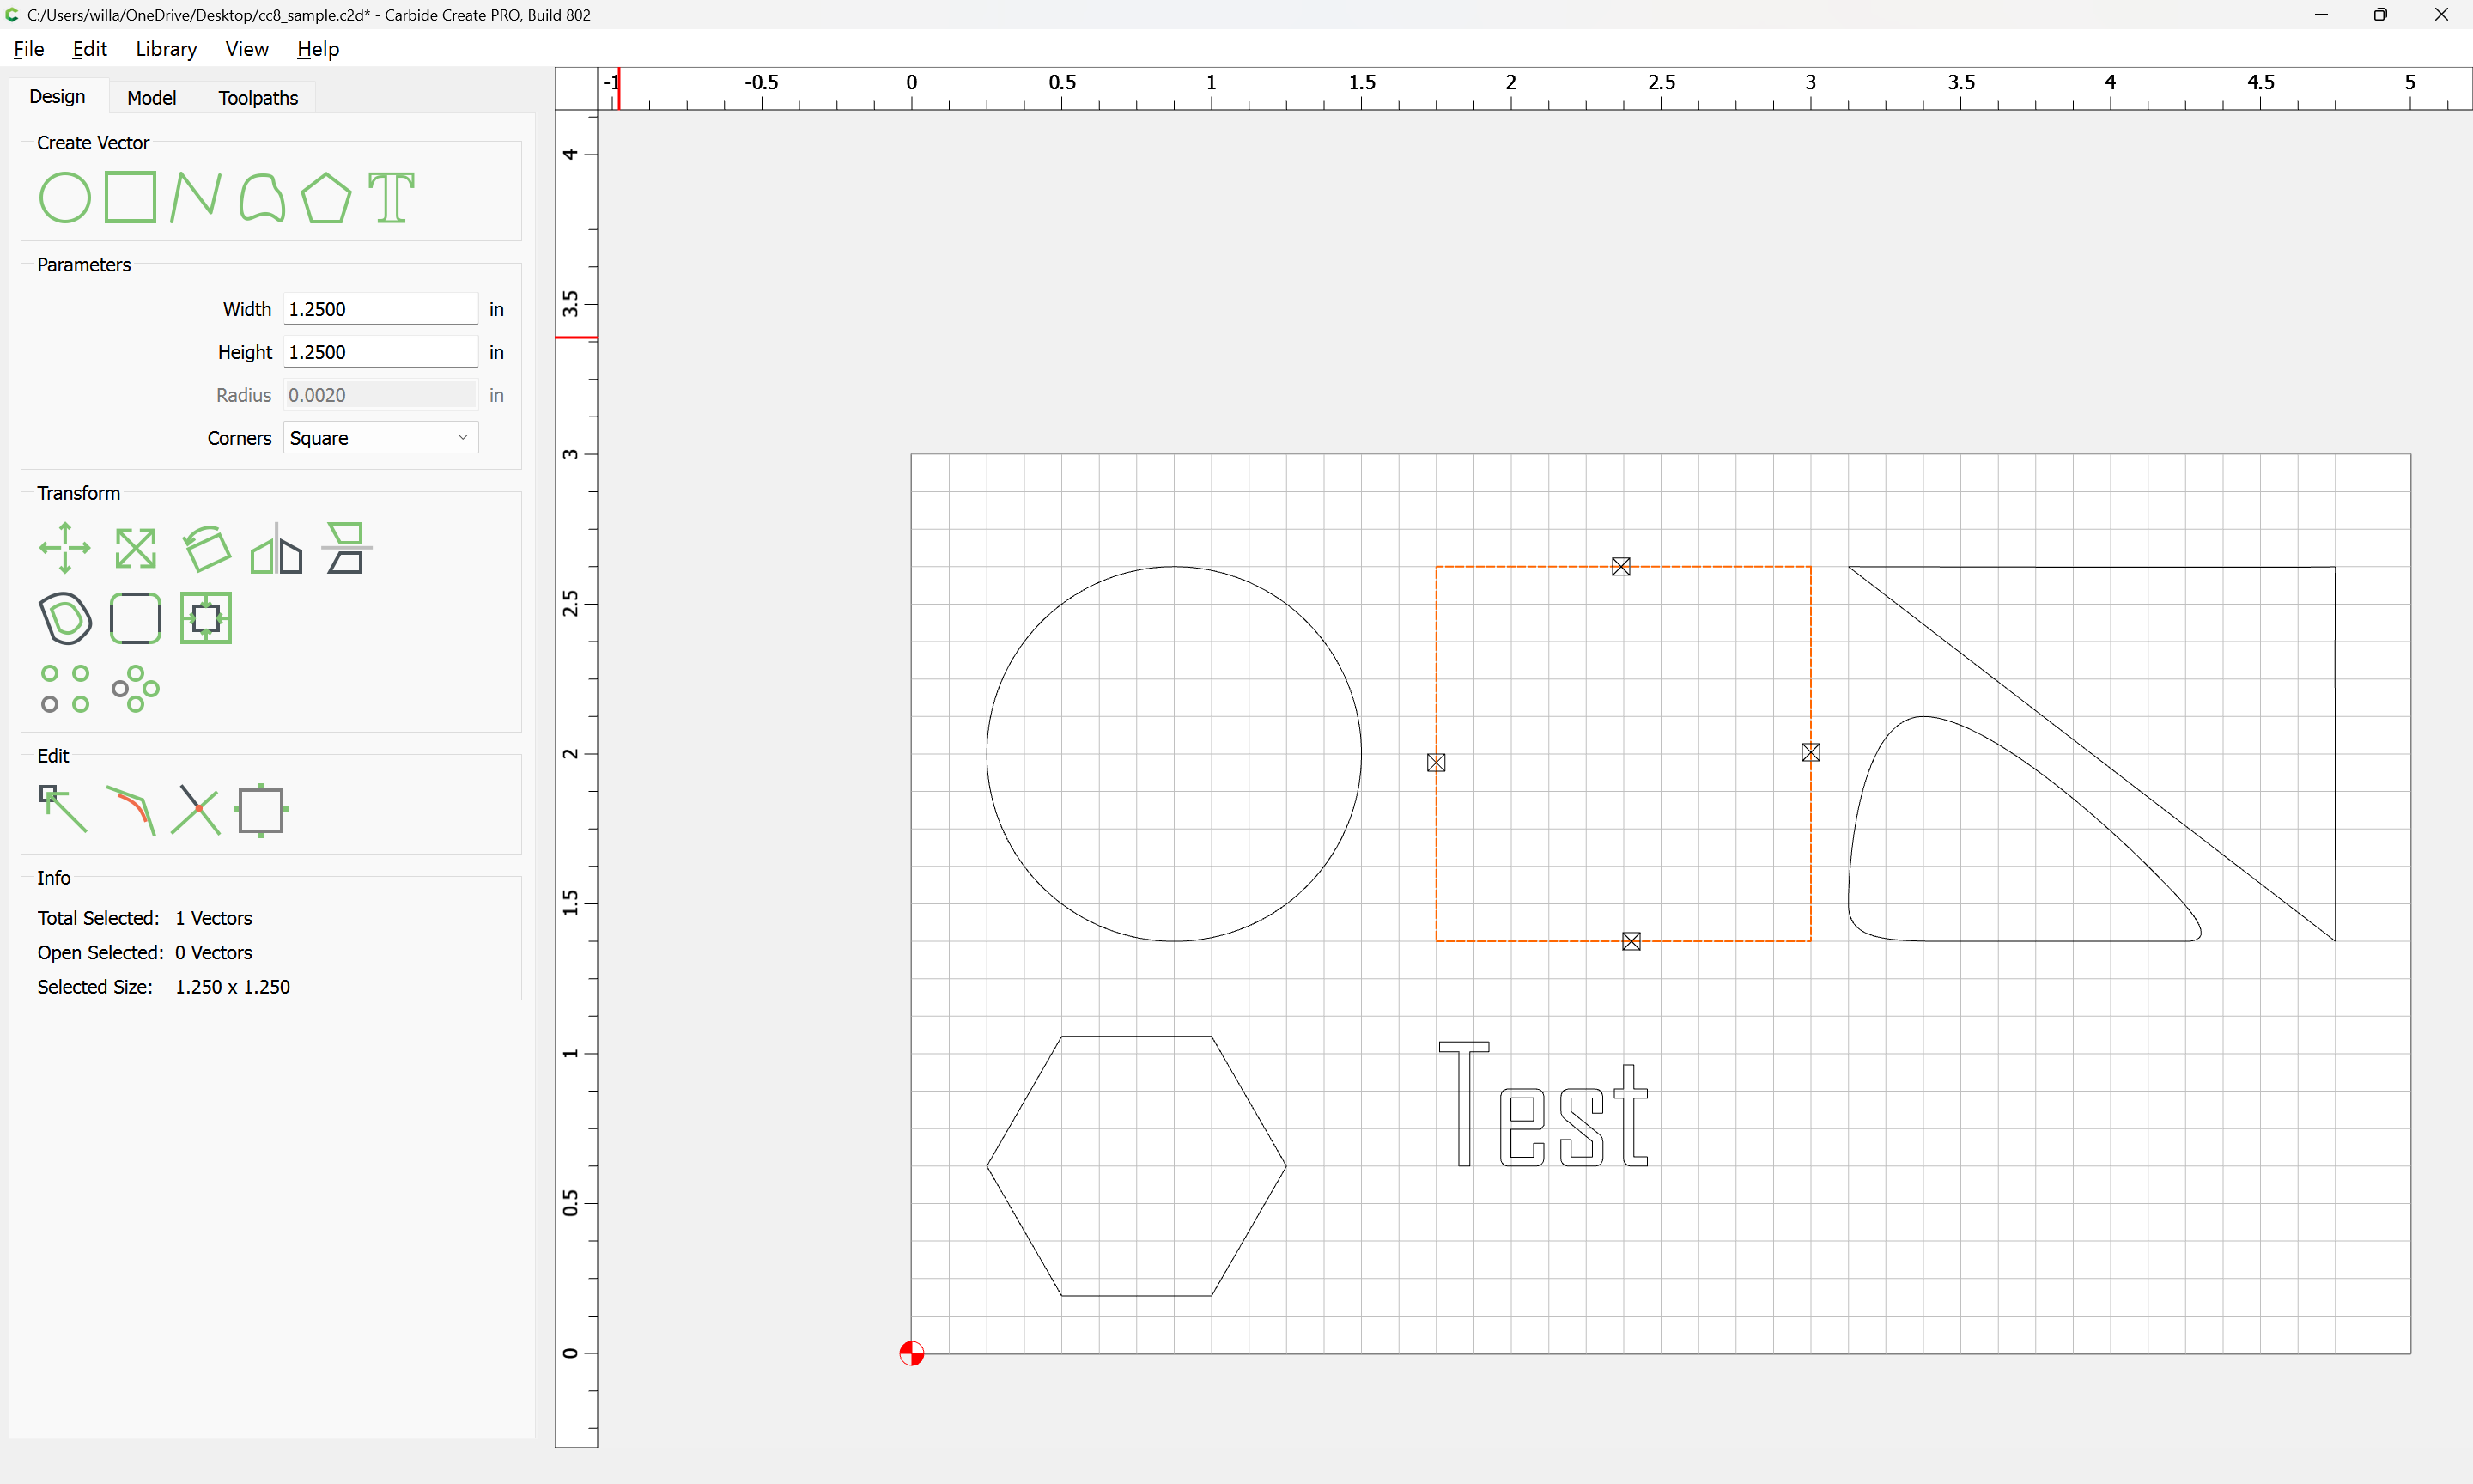
Task: Click the right handle of selected square
Action: pyautogui.click(x=1810, y=752)
